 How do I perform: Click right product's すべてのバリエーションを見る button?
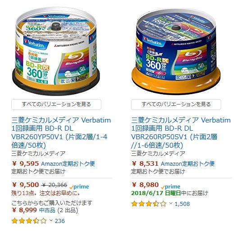pos(176,105)
